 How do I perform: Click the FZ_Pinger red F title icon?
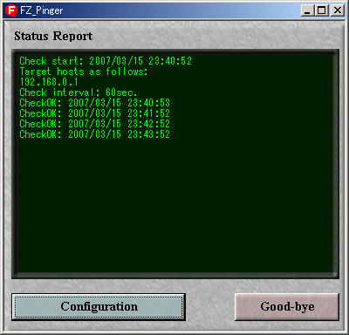click(11, 10)
